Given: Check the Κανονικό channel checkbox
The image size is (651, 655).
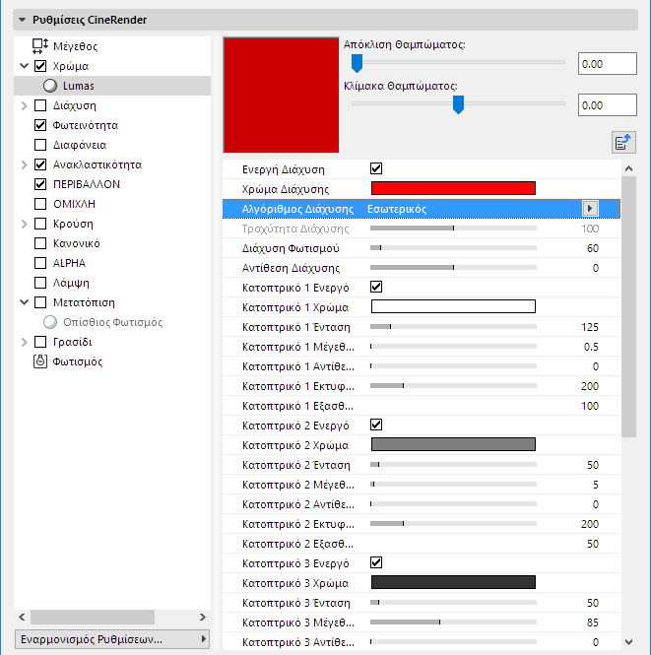Looking at the screenshot, I should pos(40,243).
